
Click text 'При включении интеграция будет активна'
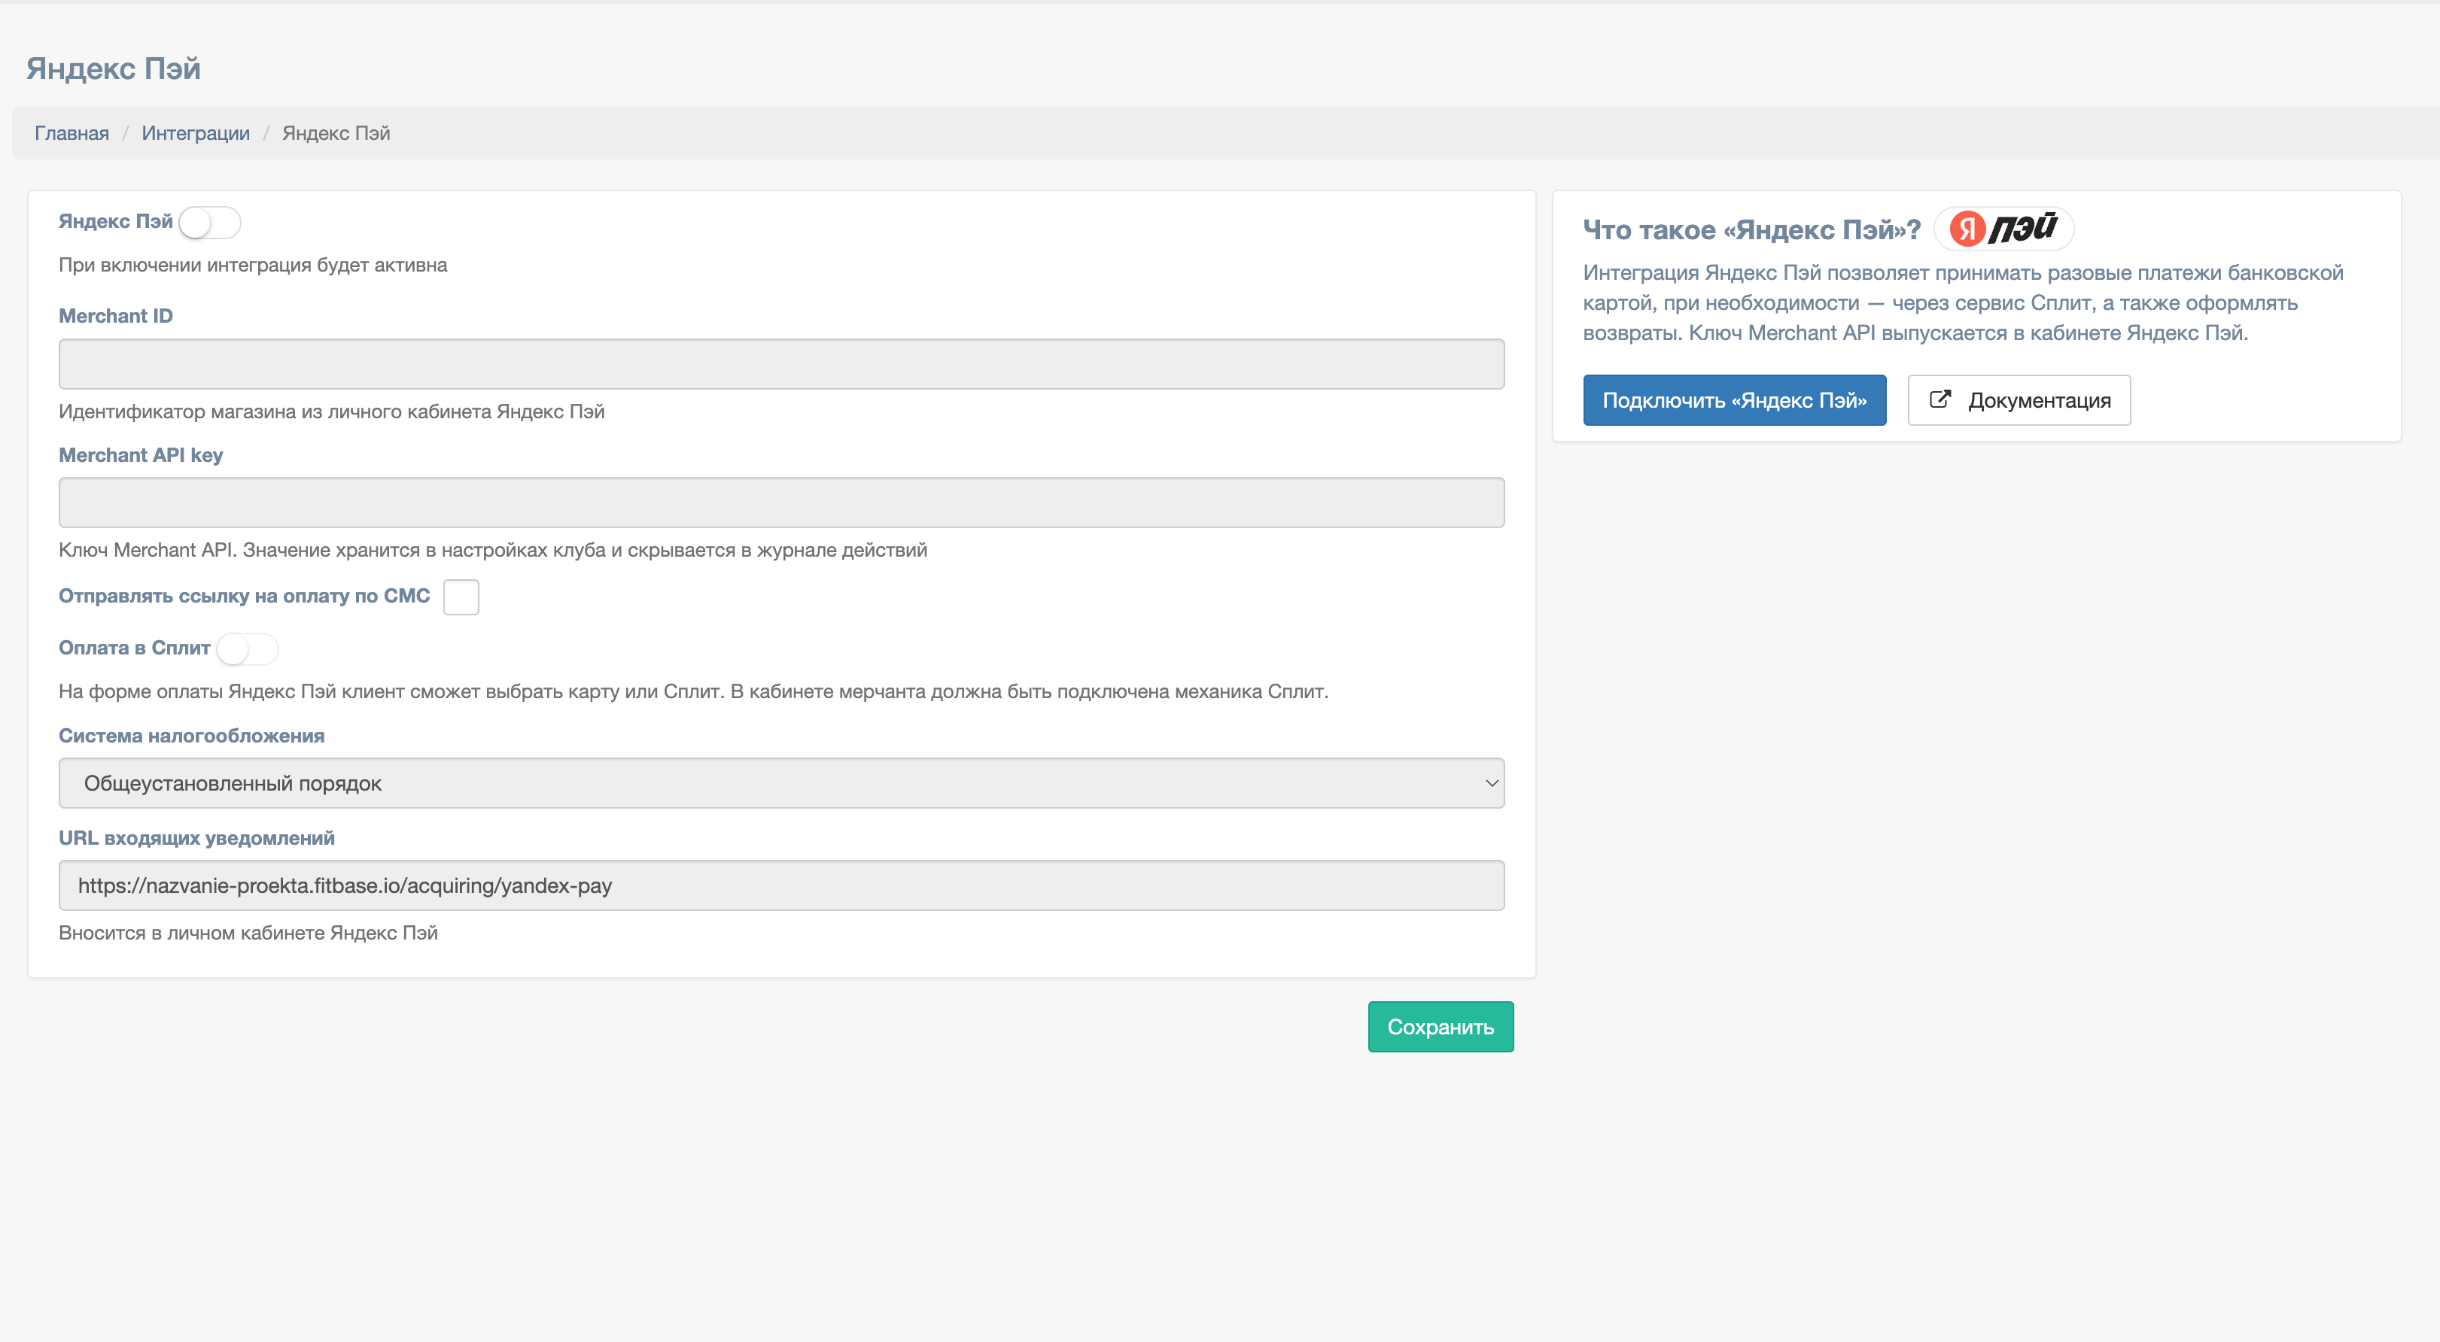click(x=253, y=266)
